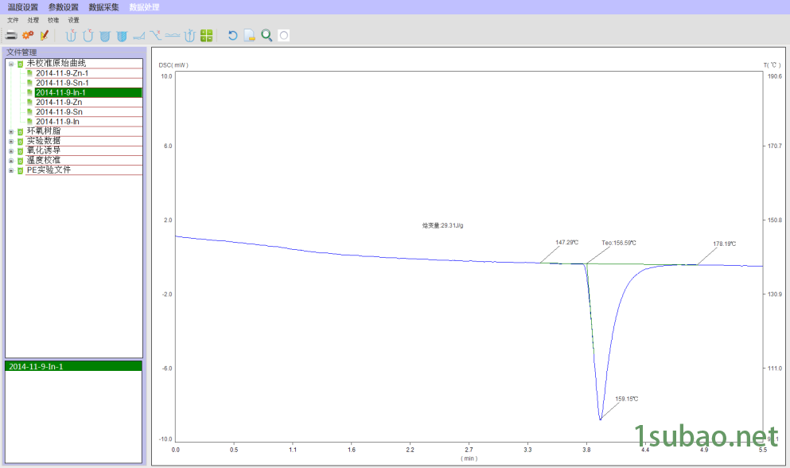Click the document page icon in toolbar

(x=250, y=35)
